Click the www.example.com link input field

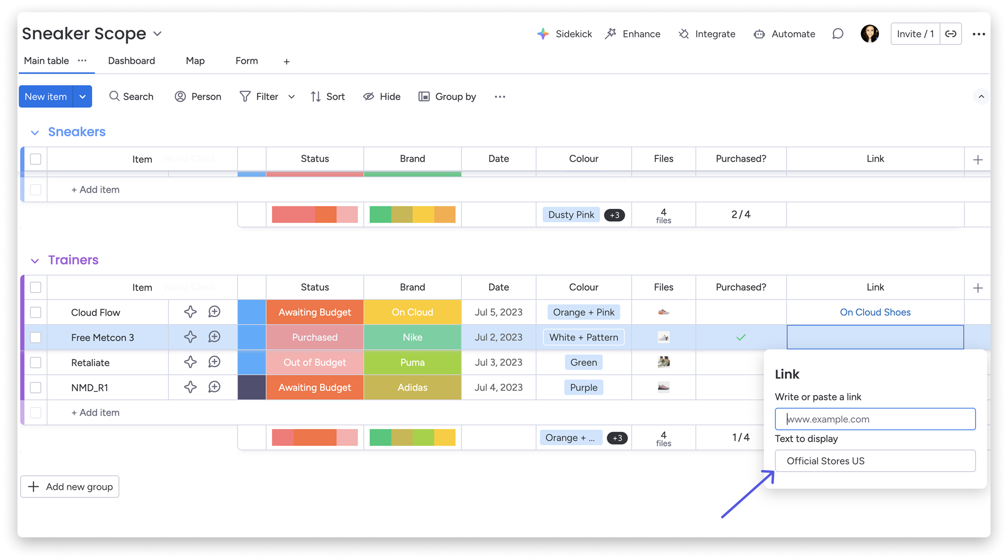click(x=875, y=419)
